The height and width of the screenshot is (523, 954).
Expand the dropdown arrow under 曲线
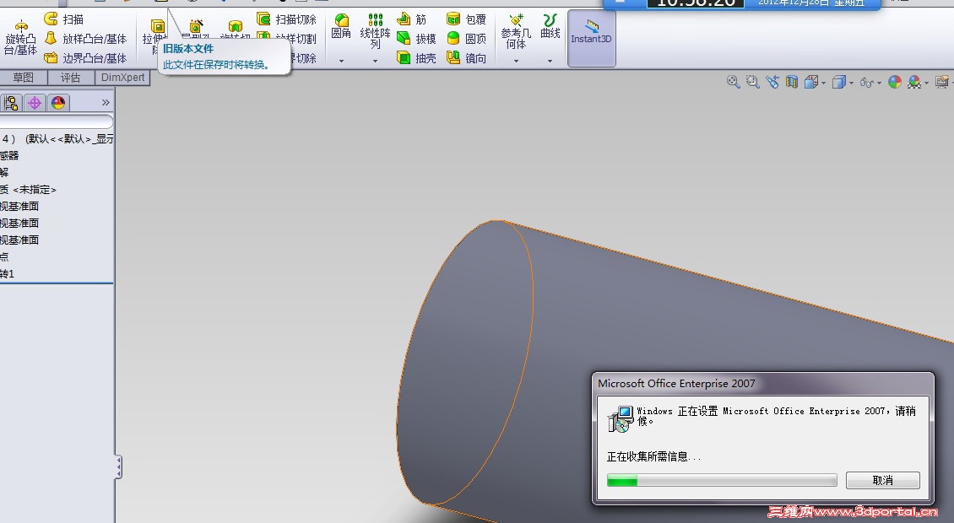pyautogui.click(x=550, y=61)
